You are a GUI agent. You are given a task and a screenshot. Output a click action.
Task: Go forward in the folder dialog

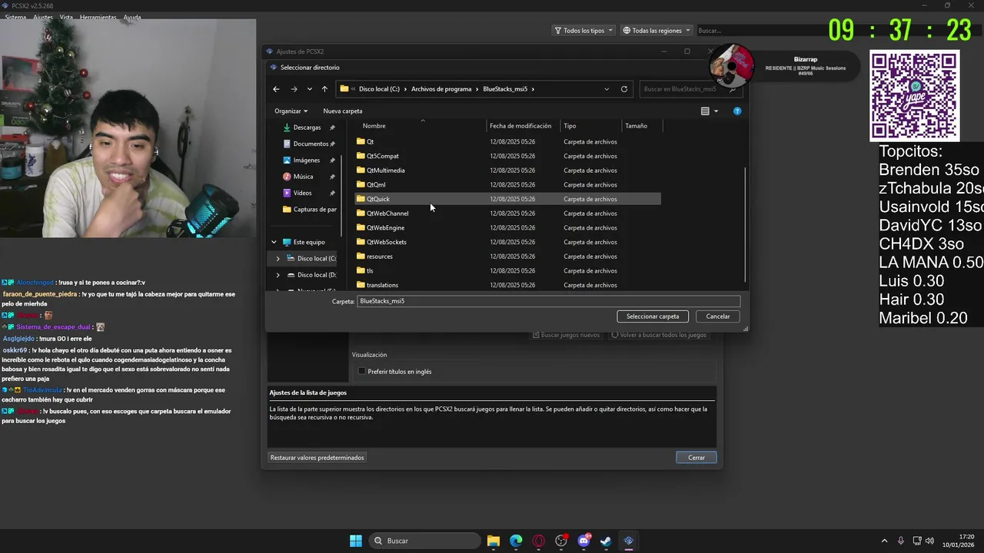point(294,89)
